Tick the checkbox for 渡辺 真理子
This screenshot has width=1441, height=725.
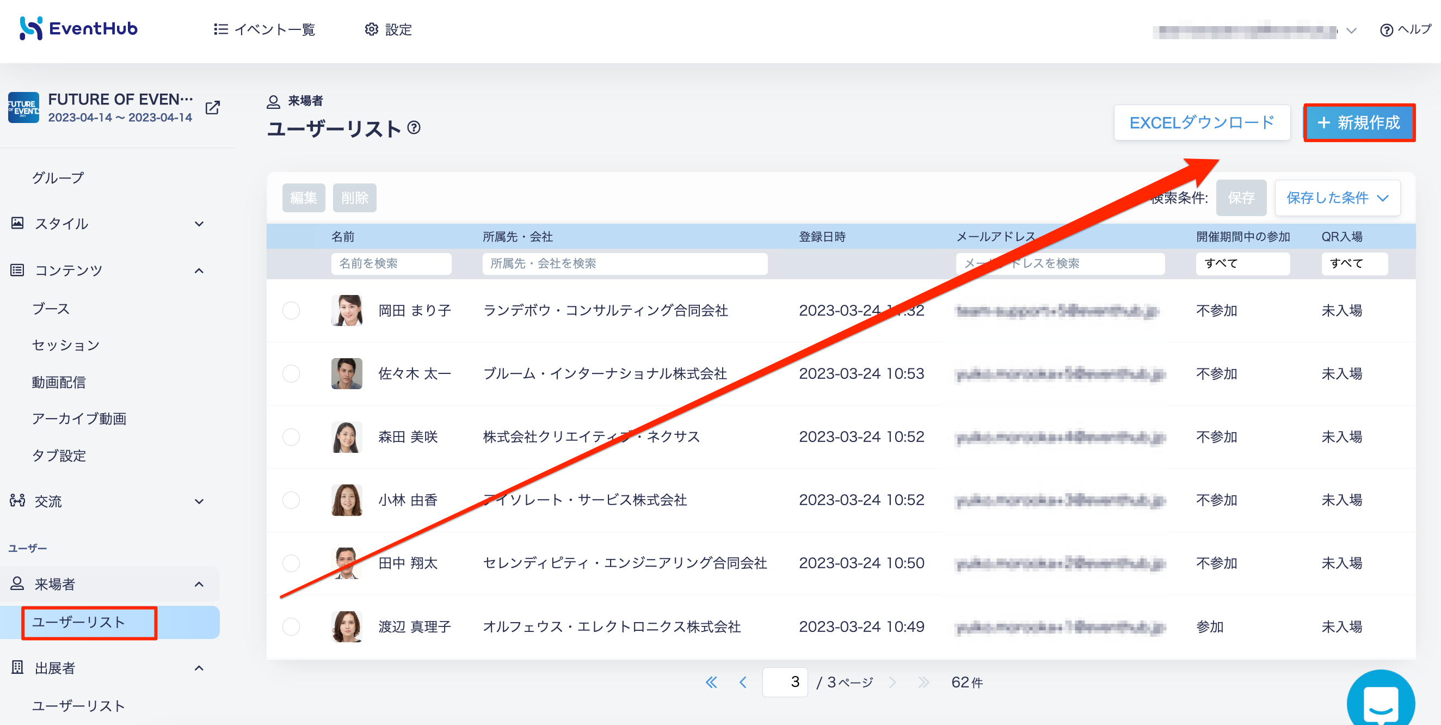[291, 626]
